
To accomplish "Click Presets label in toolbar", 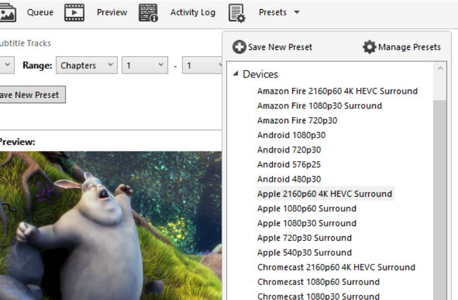I will pos(273,13).
